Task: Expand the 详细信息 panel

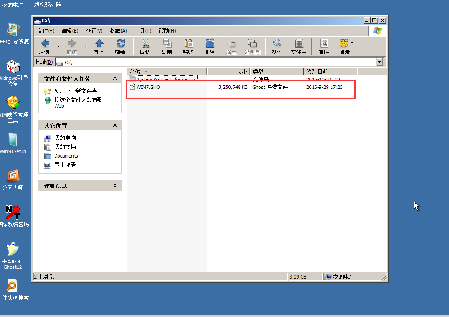Action: 115,186
